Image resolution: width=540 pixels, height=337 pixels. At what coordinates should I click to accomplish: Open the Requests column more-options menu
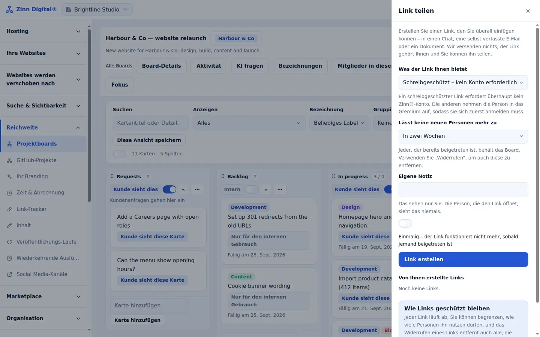click(x=197, y=189)
